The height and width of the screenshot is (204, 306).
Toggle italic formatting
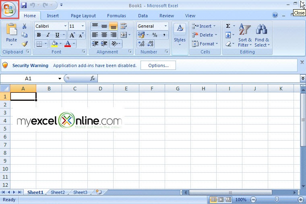click(x=48, y=35)
